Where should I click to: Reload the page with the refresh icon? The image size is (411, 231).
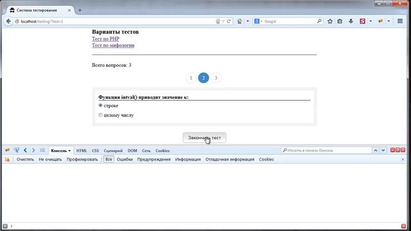(229, 21)
